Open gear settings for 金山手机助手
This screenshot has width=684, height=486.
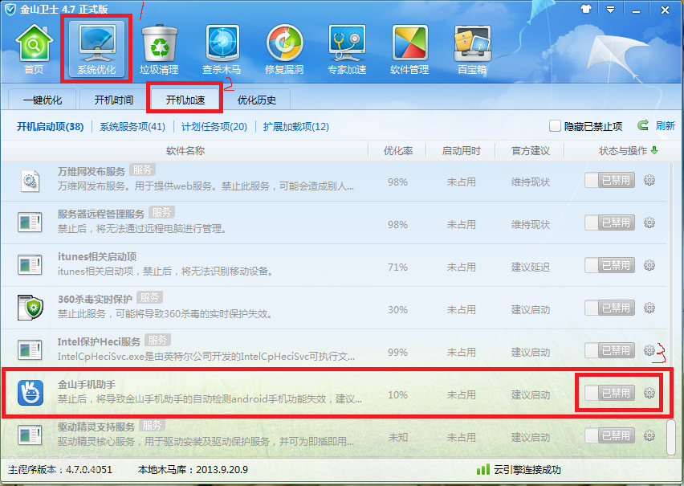[x=649, y=393]
